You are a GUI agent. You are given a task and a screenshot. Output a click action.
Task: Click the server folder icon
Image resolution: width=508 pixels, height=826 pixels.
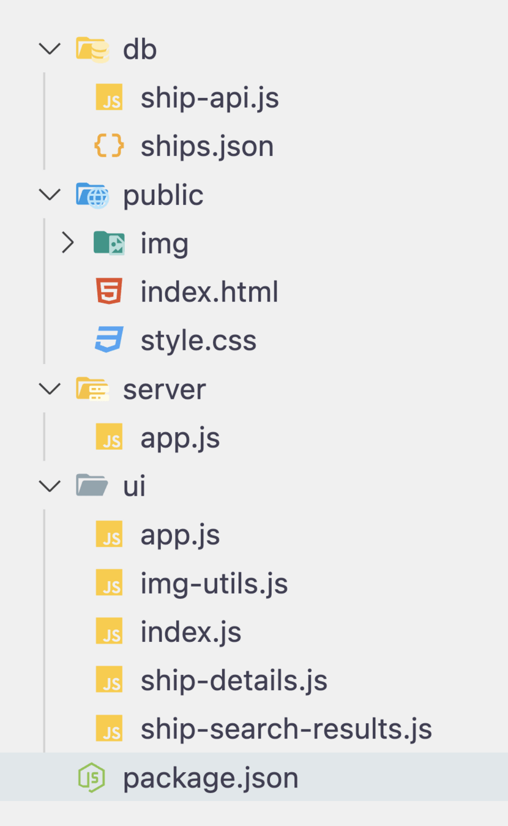pyautogui.click(x=92, y=389)
